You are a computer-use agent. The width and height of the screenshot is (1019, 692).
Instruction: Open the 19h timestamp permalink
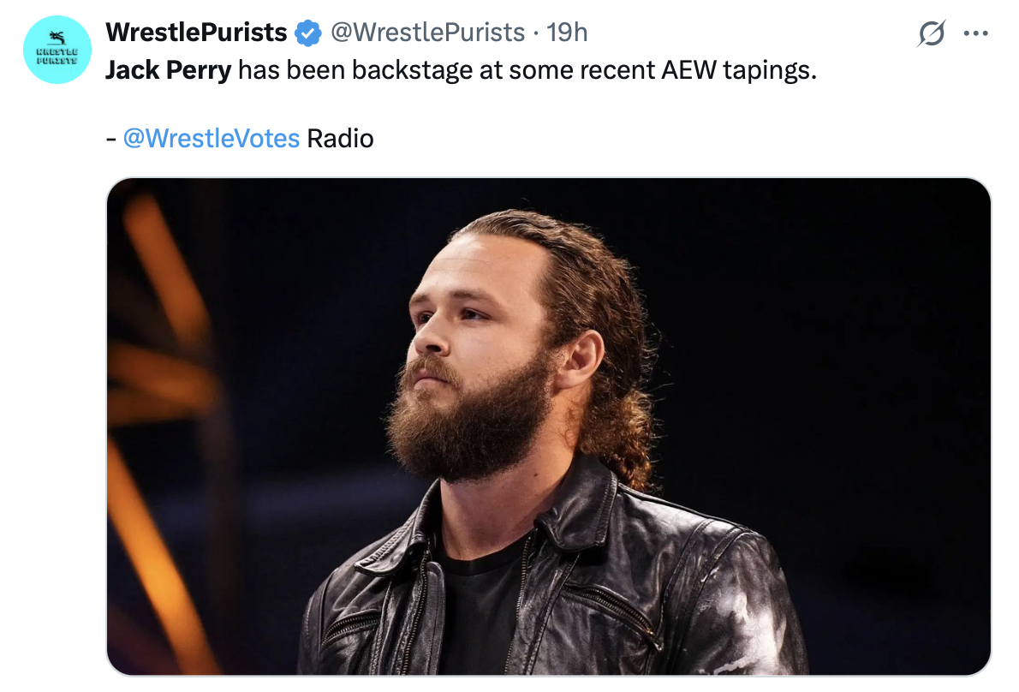click(567, 33)
